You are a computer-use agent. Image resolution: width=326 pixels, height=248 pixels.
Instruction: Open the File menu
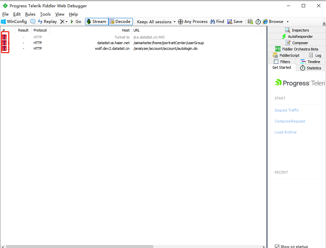click(5, 14)
